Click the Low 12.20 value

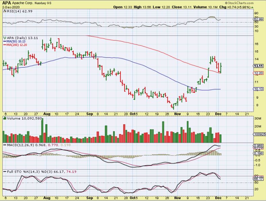pyautogui.click(x=161, y=7)
